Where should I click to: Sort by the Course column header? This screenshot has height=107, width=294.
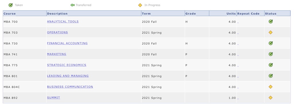[9, 14]
